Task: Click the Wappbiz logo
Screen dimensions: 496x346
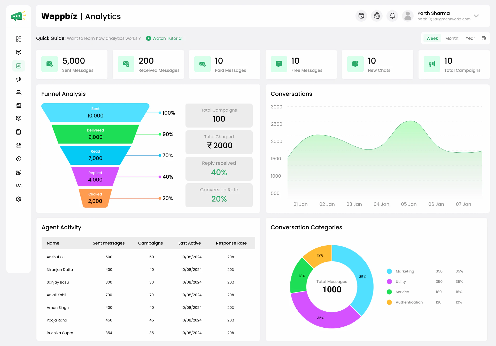Action: click(18, 16)
